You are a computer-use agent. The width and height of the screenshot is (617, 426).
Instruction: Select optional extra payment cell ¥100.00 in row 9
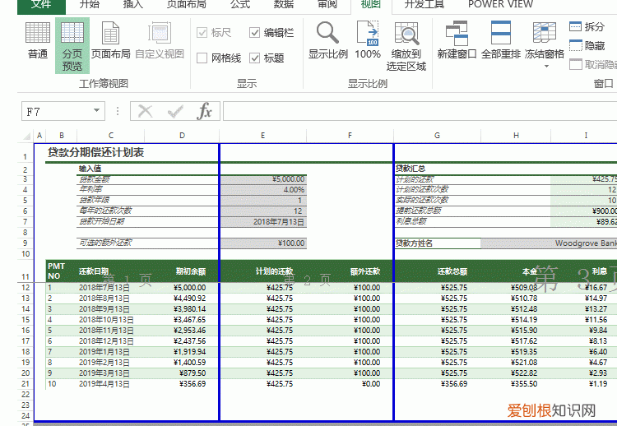tap(263, 243)
